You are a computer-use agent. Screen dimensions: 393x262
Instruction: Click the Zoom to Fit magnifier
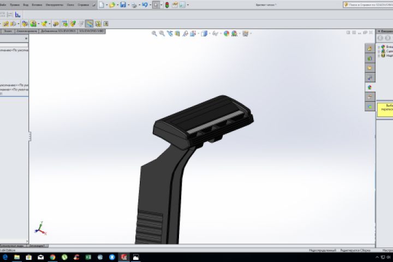[x=154, y=33]
